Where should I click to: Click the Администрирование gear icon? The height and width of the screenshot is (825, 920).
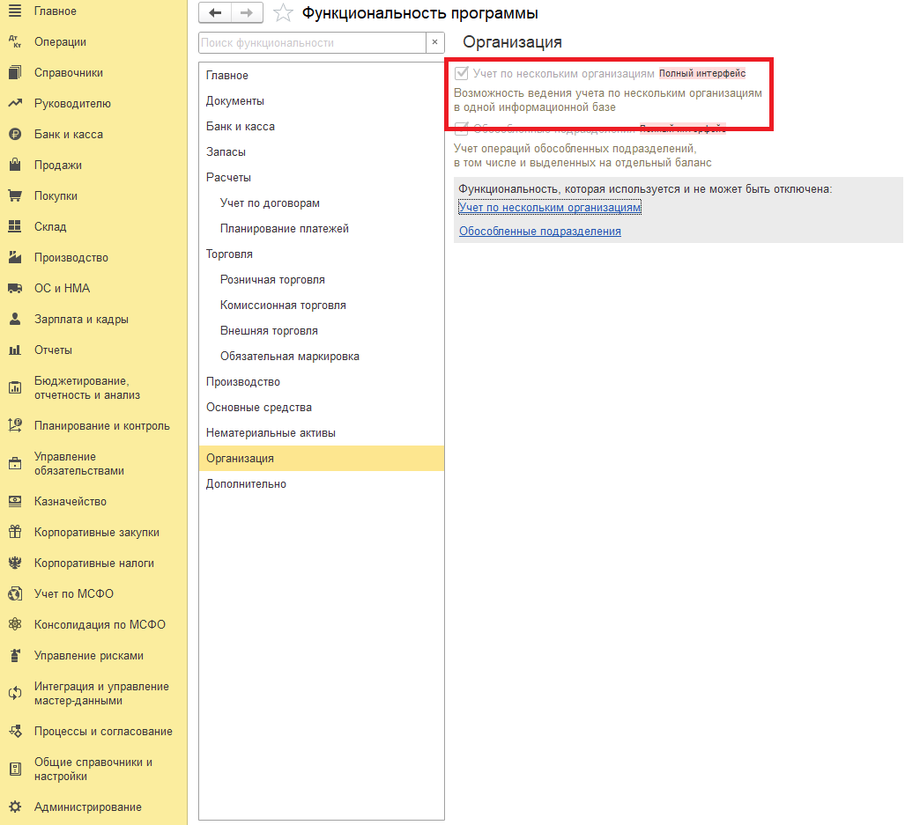coord(14,807)
